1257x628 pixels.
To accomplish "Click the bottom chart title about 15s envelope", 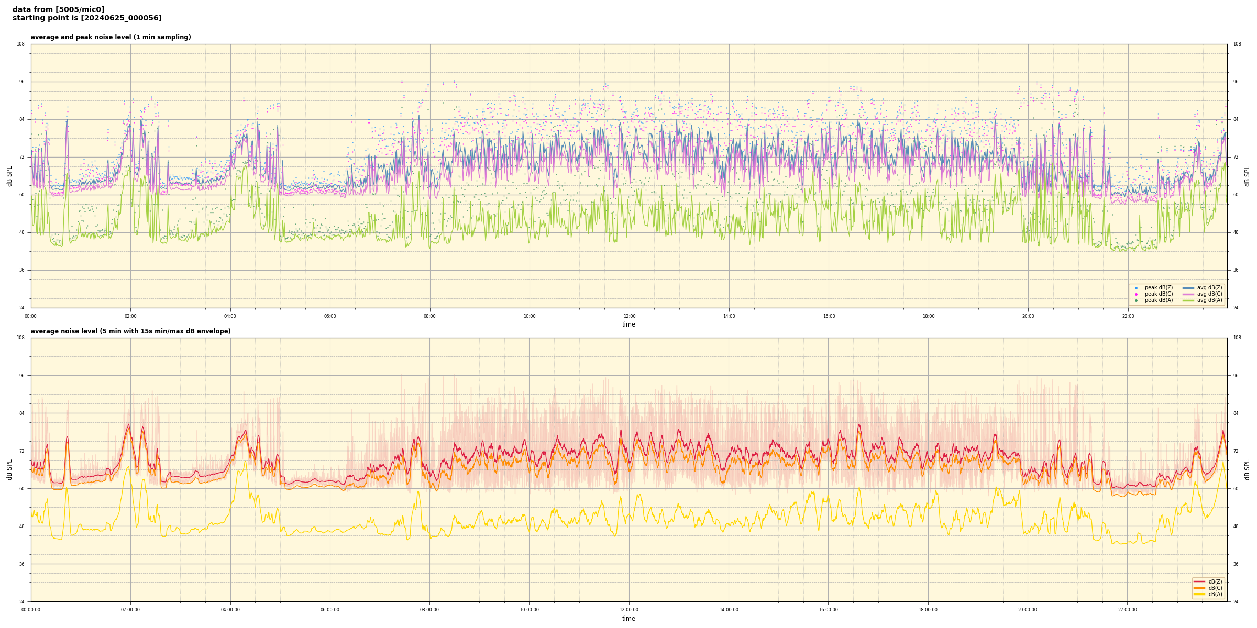I will pyautogui.click(x=130, y=331).
